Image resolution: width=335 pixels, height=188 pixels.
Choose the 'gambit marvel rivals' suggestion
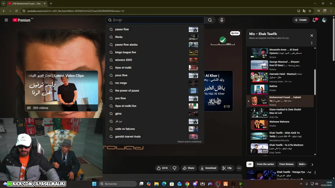[154, 137]
